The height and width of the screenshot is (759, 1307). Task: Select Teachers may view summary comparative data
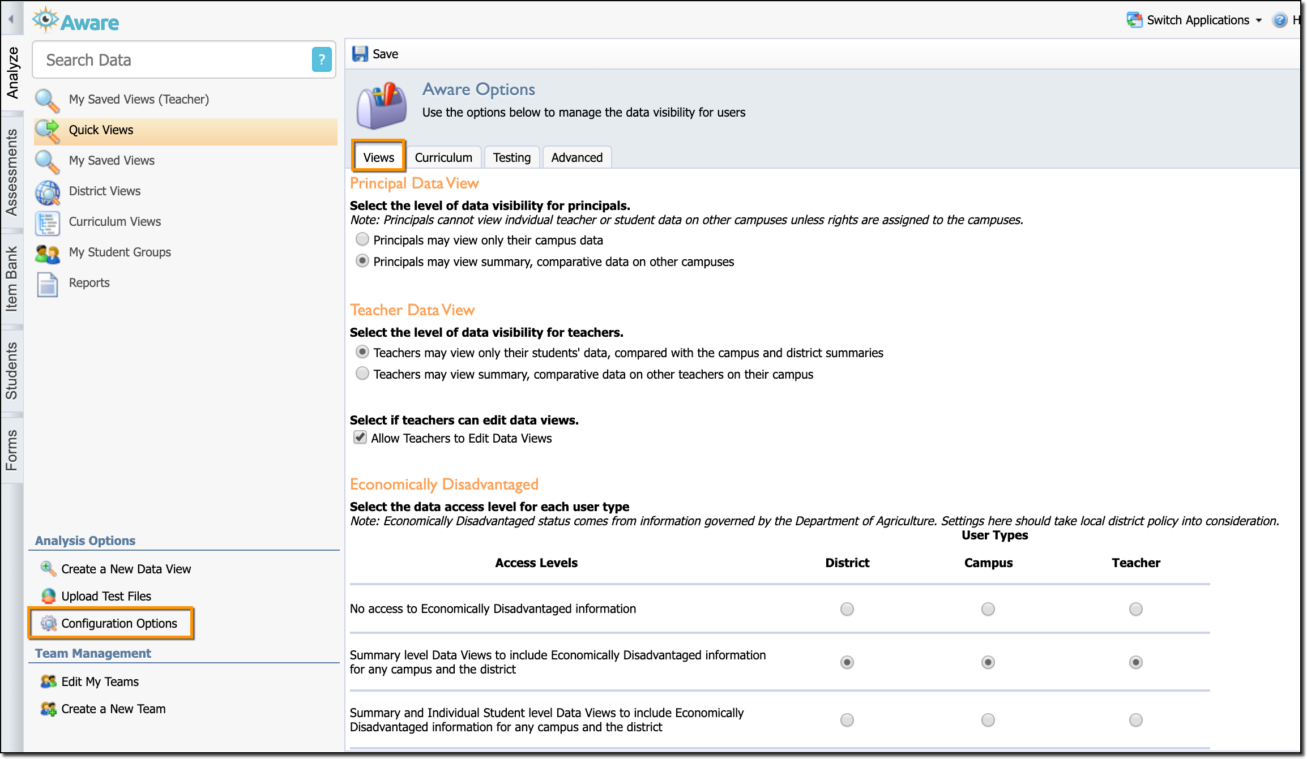[362, 374]
